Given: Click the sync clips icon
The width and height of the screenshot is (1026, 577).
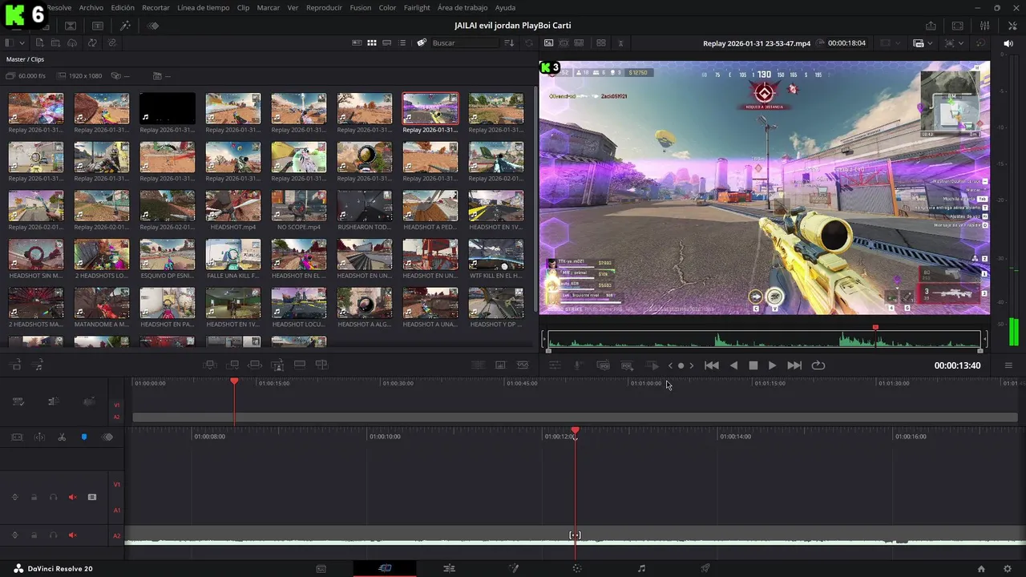Looking at the screenshot, I should point(92,42).
